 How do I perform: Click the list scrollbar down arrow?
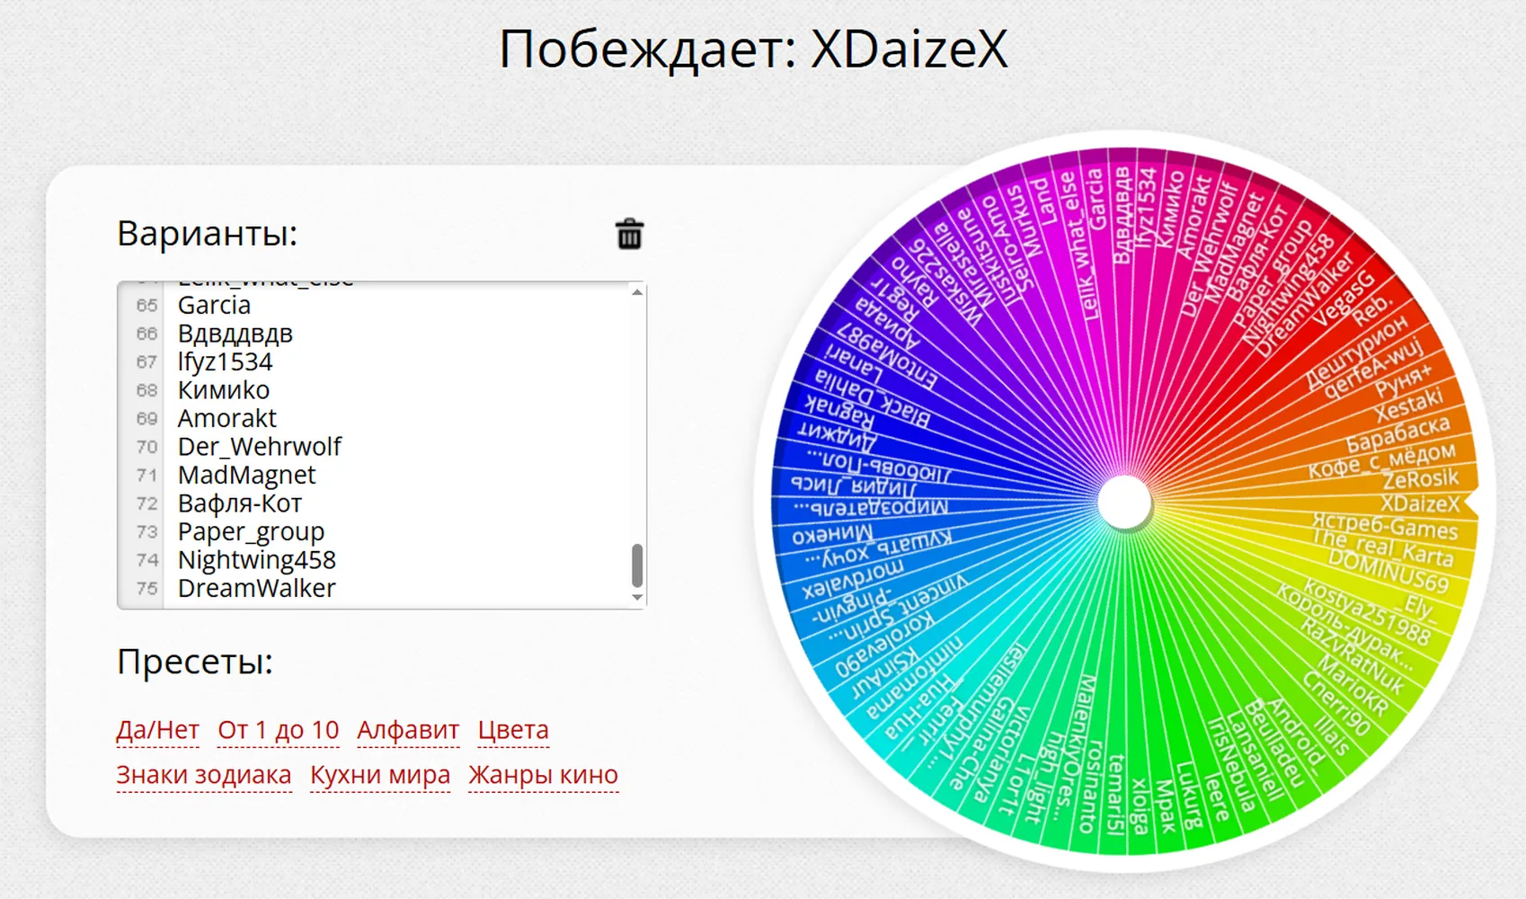[x=637, y=598]
